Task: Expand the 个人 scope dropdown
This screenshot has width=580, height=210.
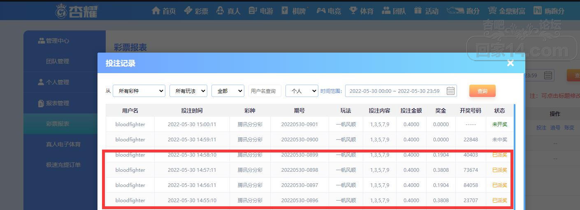Action: coord(302,91)
